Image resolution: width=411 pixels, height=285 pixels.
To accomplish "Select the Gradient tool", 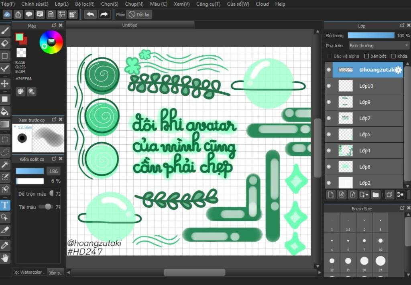I will (5, 124).
